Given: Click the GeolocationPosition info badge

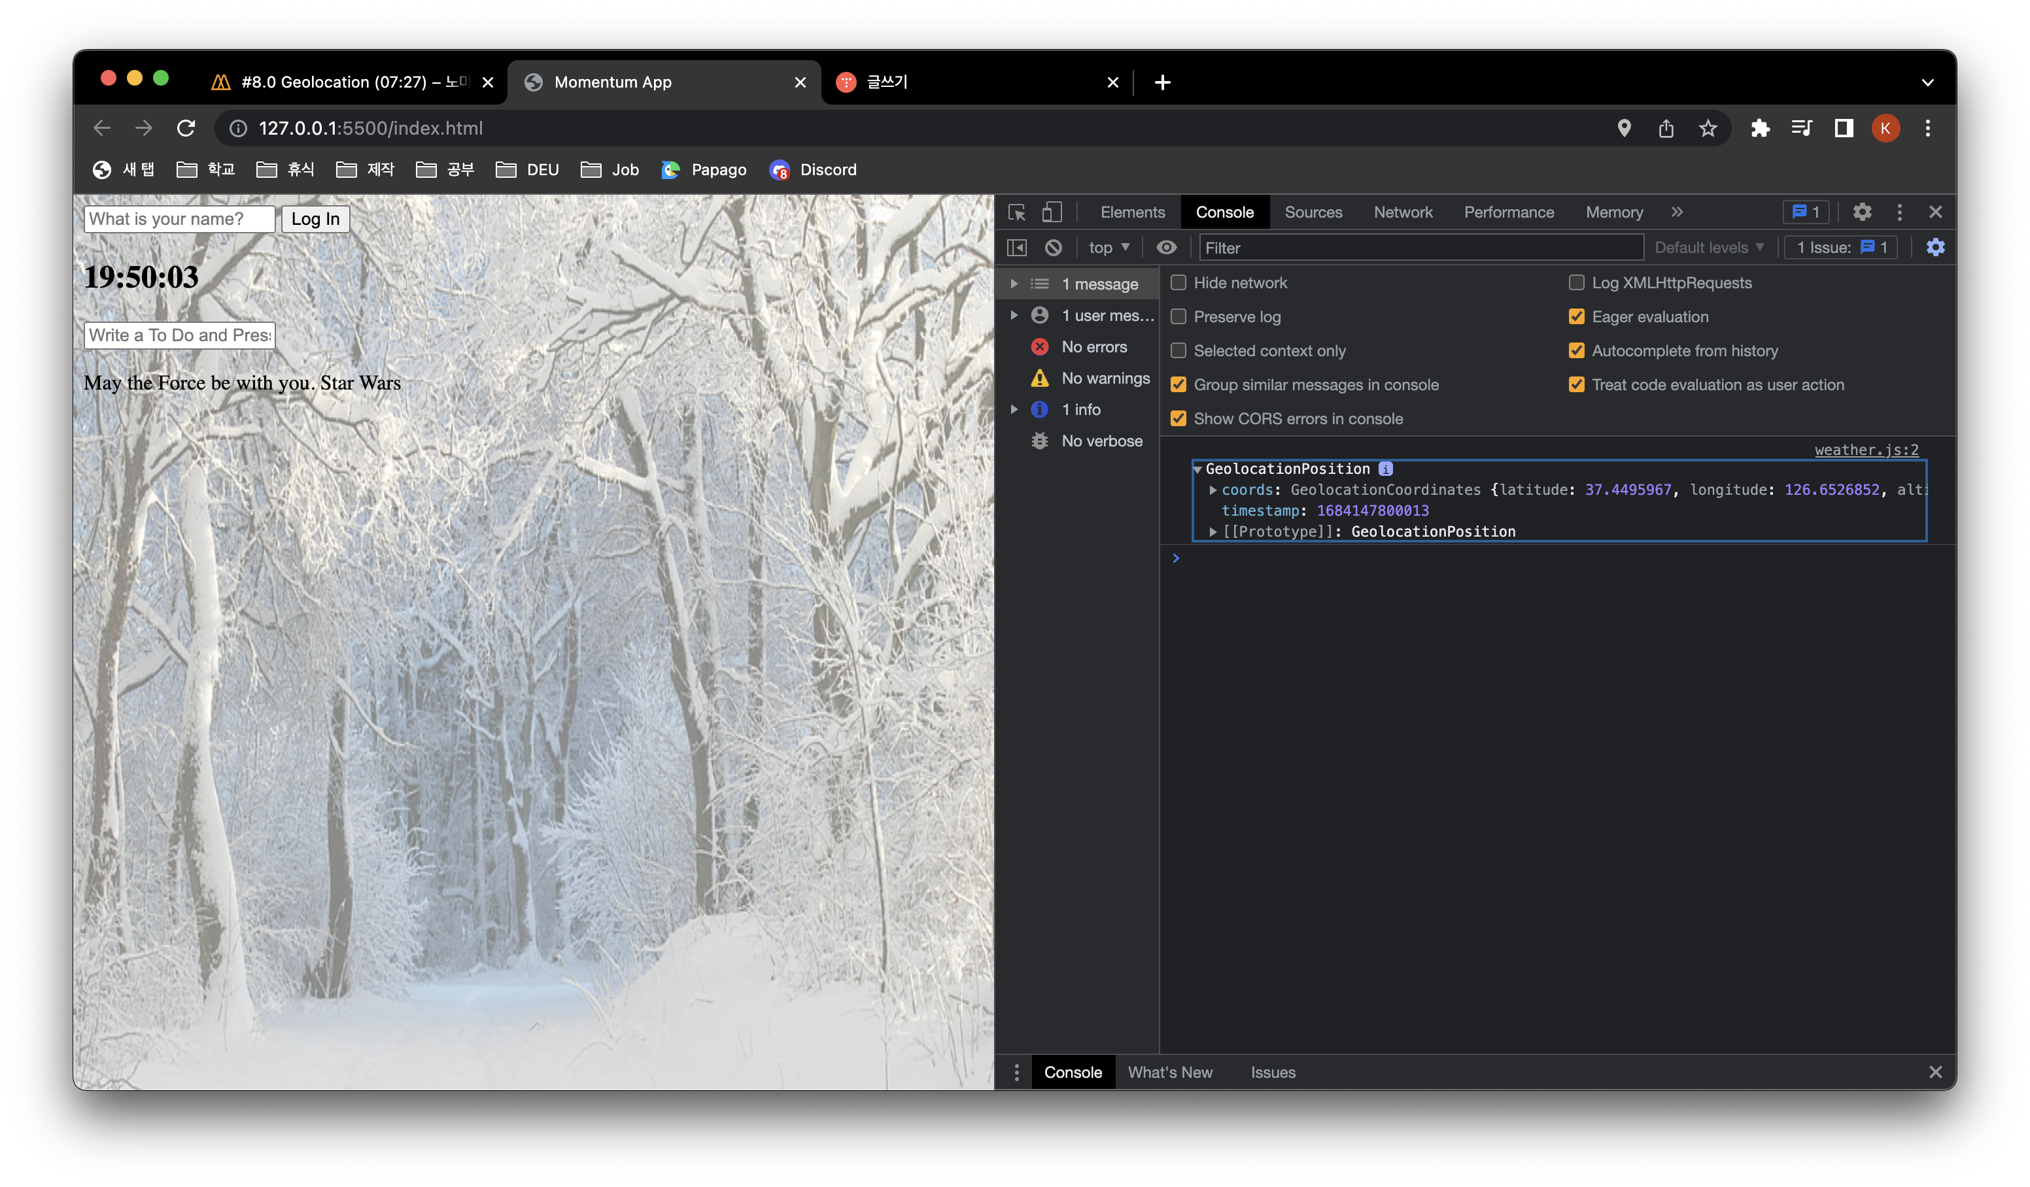Looking at the screenshot, I should (1385, 469).
